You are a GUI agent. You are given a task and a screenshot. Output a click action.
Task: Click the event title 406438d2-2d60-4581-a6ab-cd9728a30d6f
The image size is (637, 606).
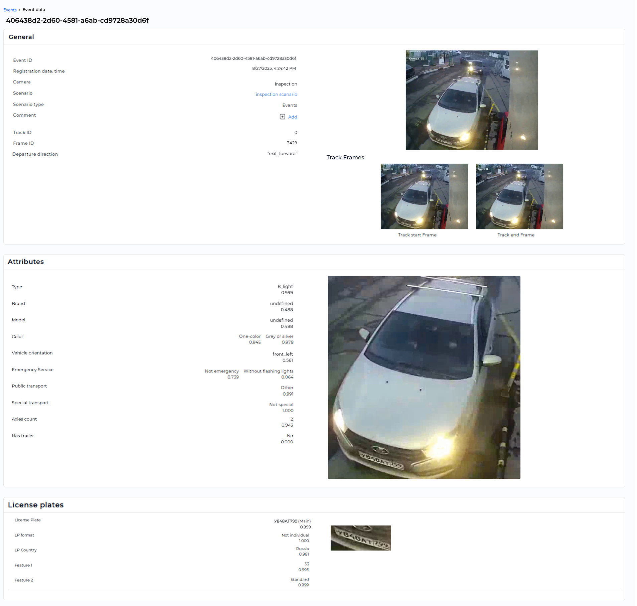77,20
